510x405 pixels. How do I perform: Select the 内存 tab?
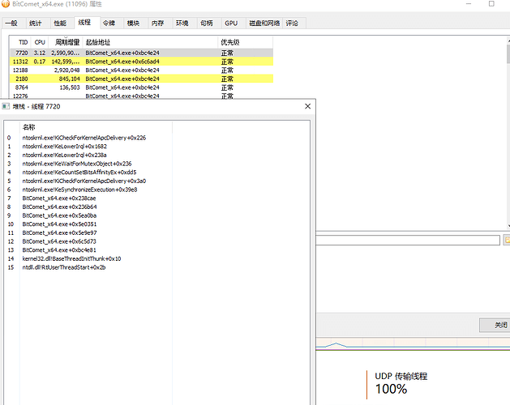click(x=157, y=23)
